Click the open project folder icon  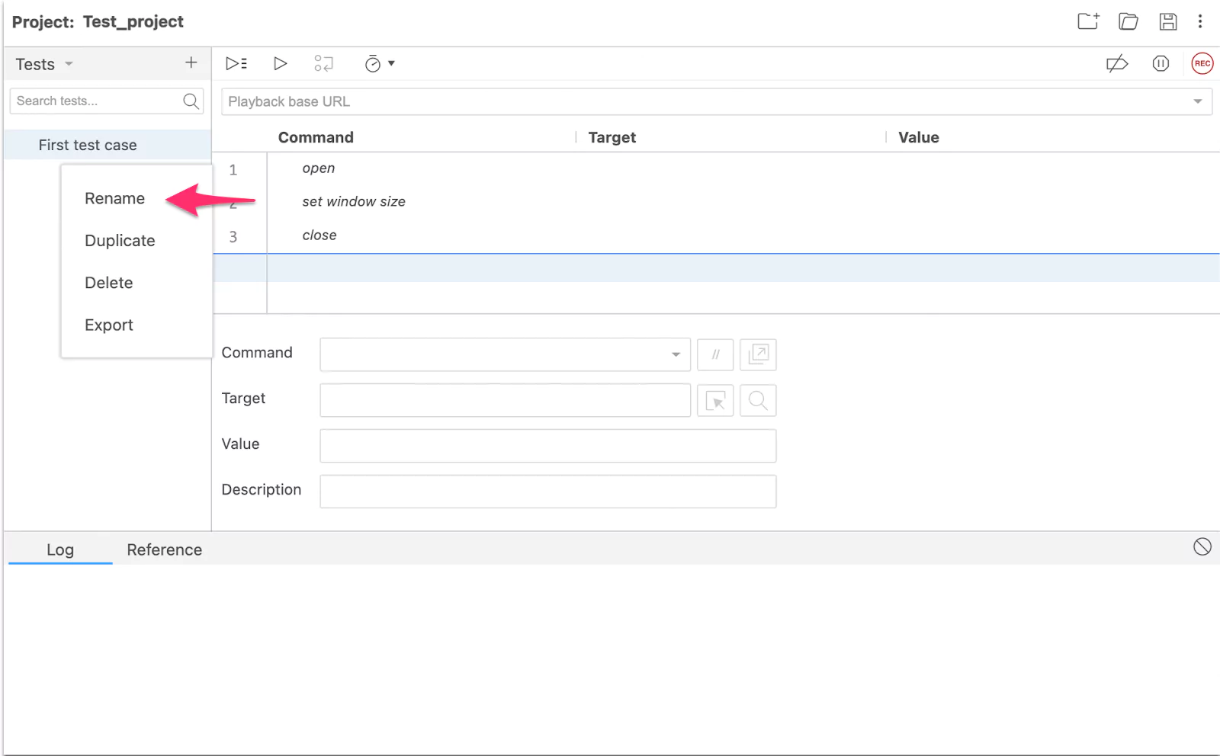point(1128,21)
